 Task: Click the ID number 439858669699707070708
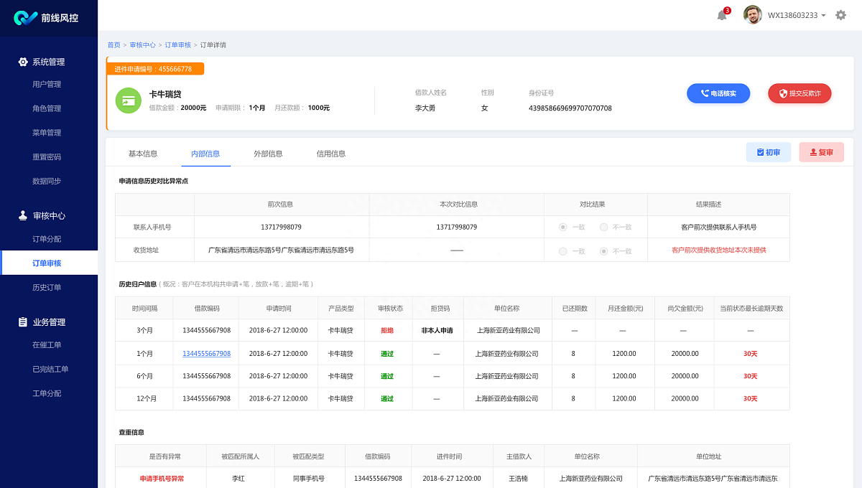click(570, 108)
